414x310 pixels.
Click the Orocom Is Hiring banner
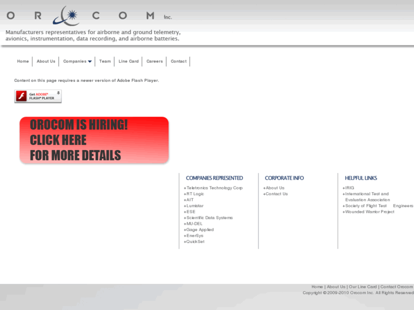pos(94,140)
